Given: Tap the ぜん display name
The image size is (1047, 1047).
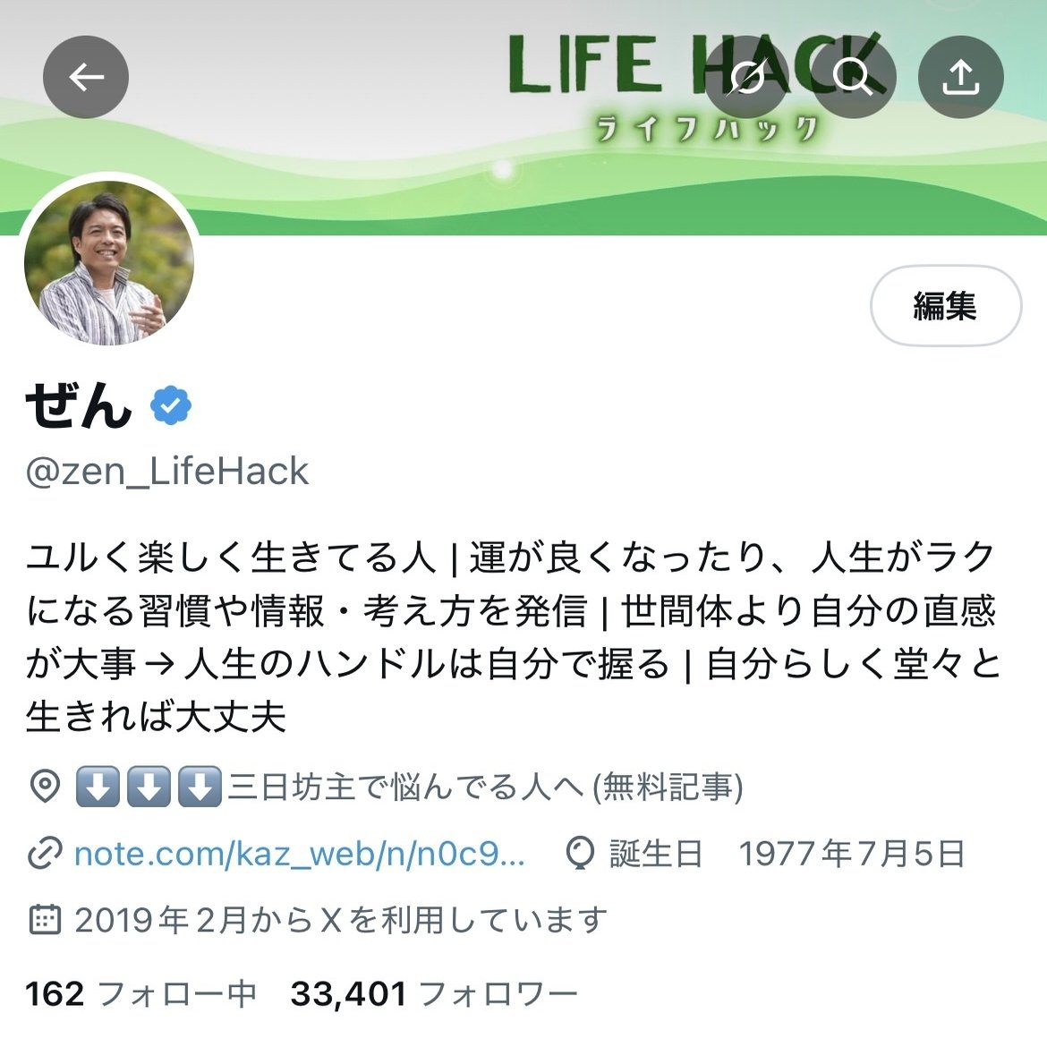Looking at the screenshot, I should [78, 405].
